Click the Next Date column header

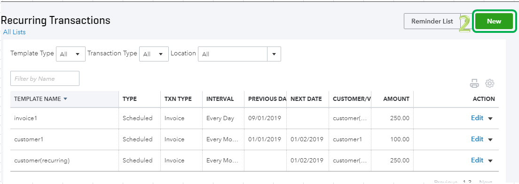pos(306,99)
